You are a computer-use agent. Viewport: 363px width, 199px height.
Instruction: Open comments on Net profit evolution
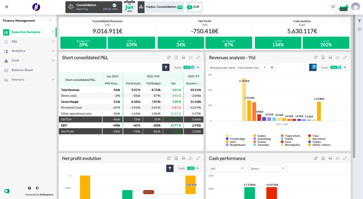(x=191, y=158)
